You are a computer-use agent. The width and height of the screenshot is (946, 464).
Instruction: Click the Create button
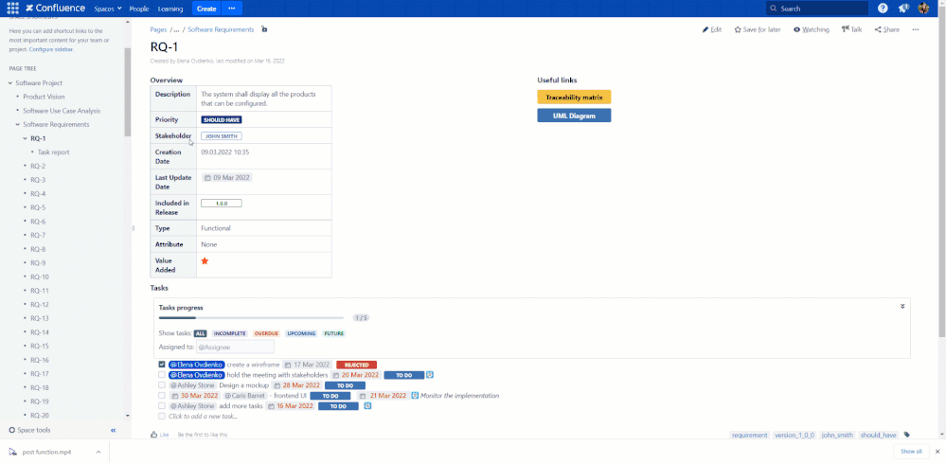[x=206, y=9]
